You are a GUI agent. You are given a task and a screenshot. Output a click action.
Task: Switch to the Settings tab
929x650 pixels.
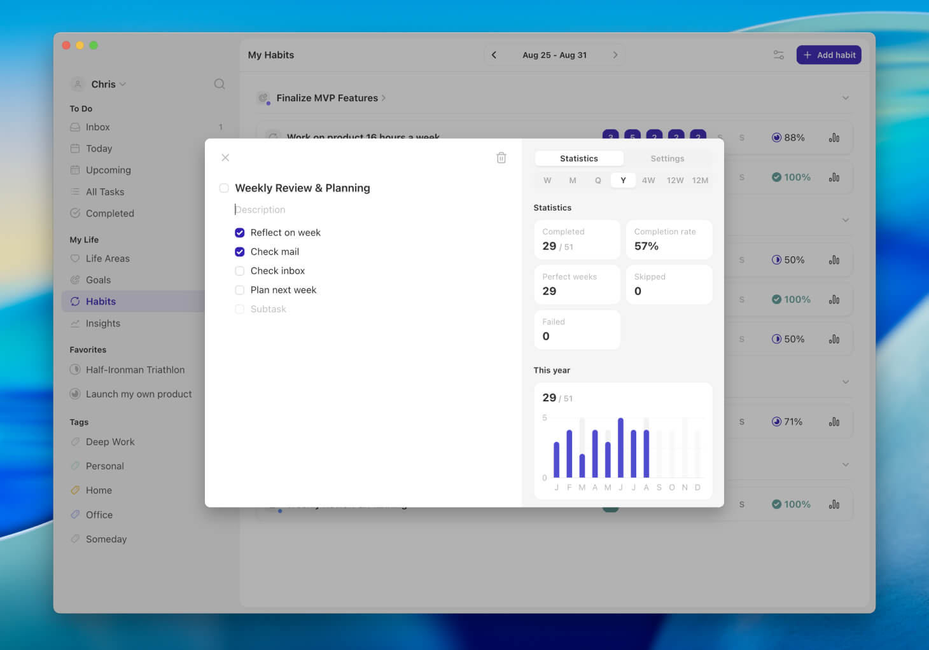coord(667,158)
